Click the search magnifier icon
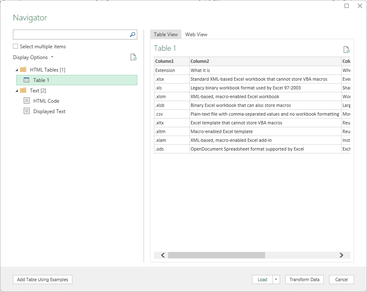Viewport: 367px width, 292px height. coord(132,35)
